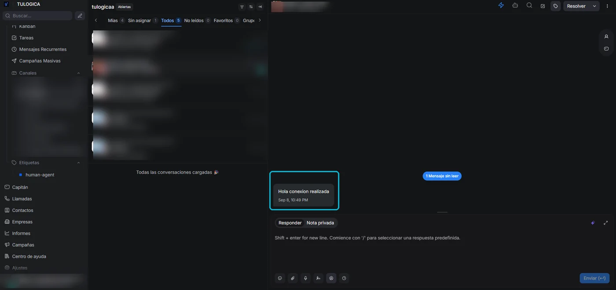616x290 pixels.
Task: Open the three-dot more options menu
Action: pyautogui.click(x=607, y=6)
